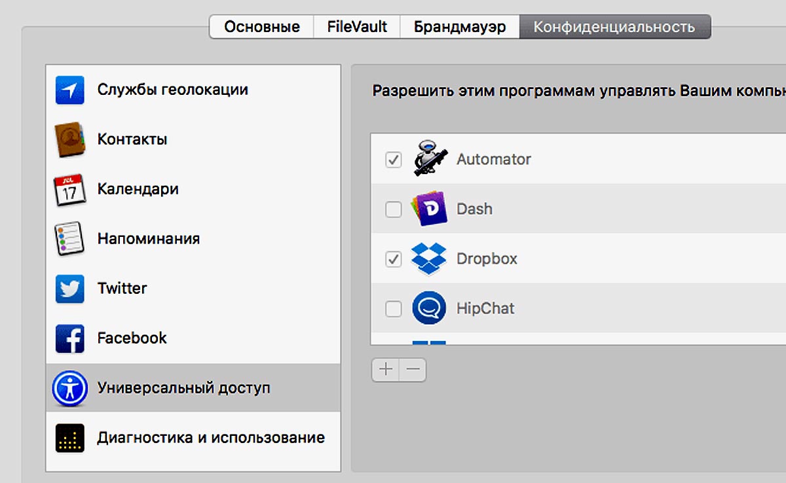The width and height of the screenshot is (786, 483).
Task: Select Службы геолокации label in sidebar
Action: pyautogui.click(x=173, y=90)
